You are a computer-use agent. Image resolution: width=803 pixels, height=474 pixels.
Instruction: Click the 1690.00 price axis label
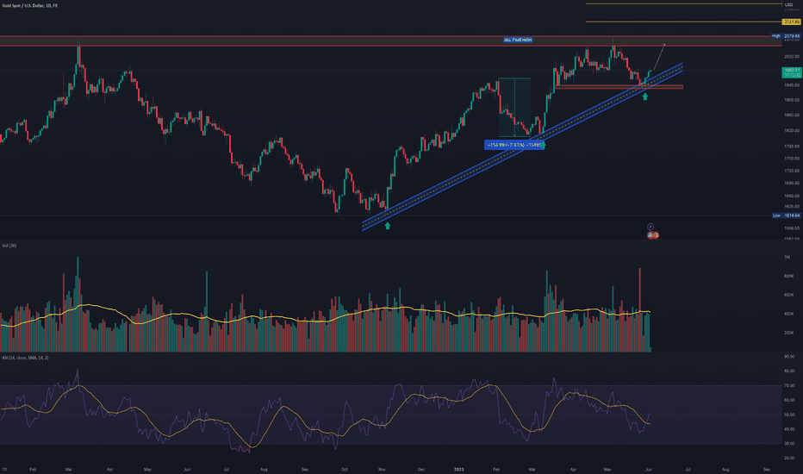[x=792, y=183]
